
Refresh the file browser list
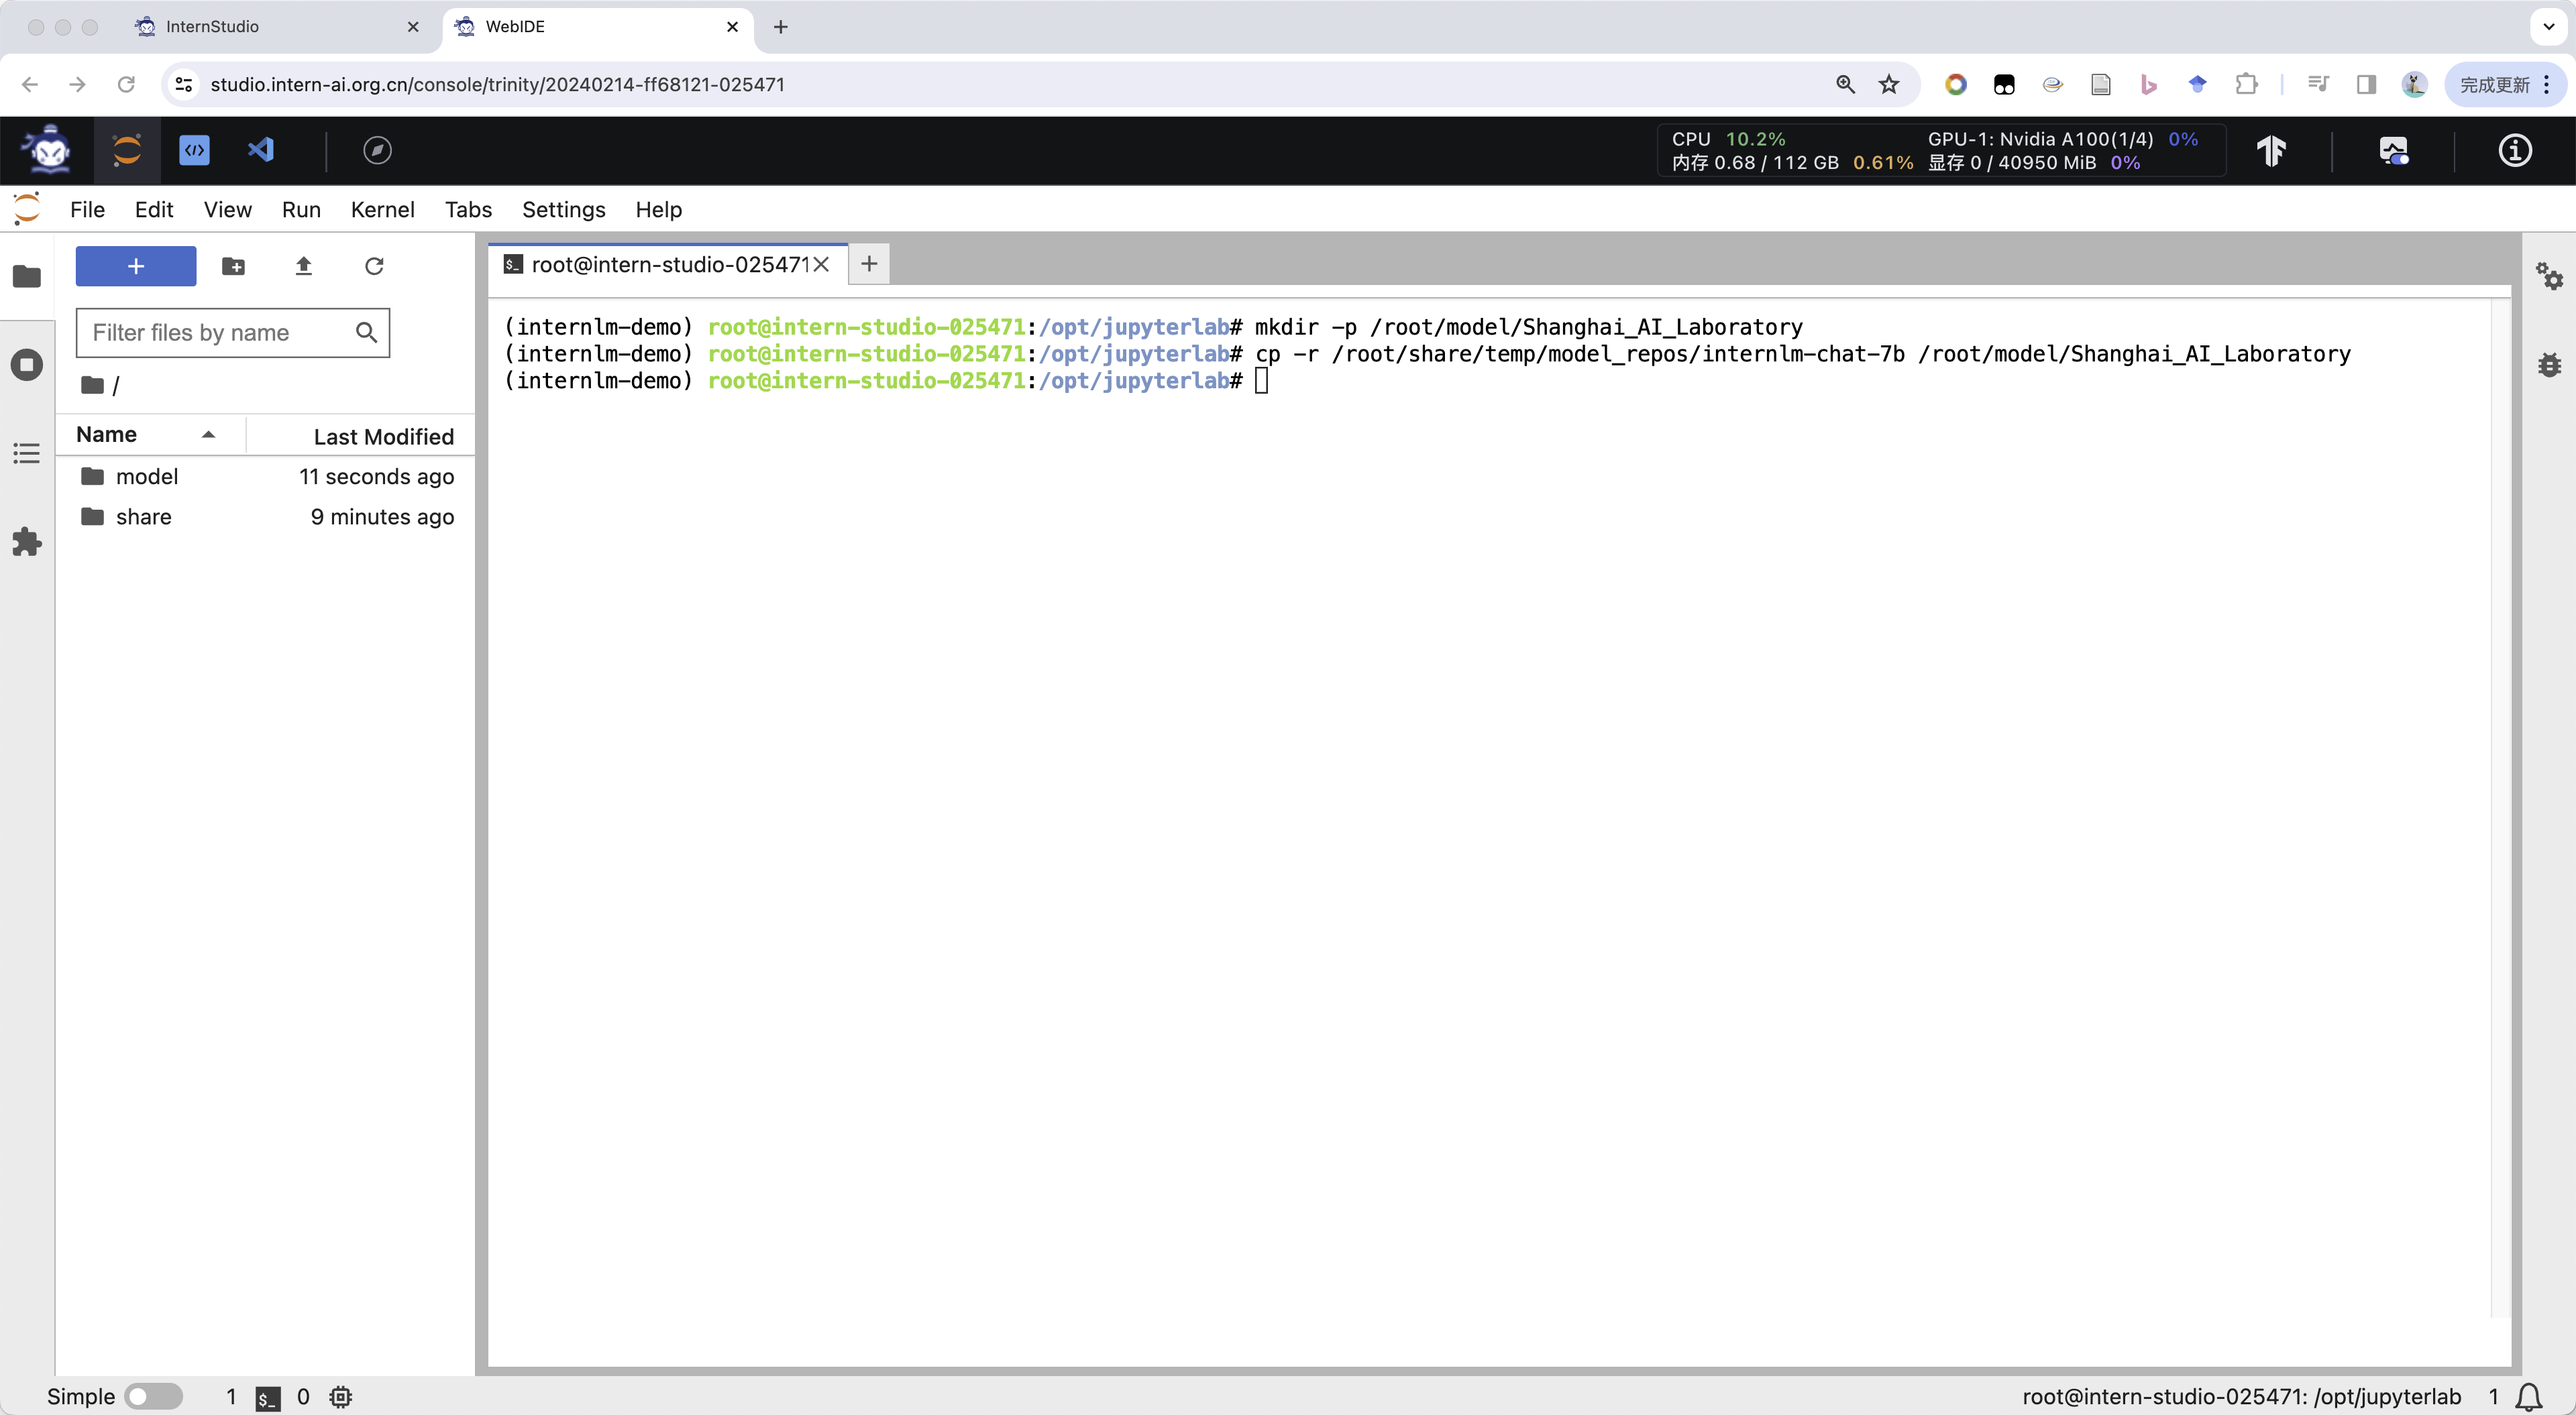[x=374, y=266]
